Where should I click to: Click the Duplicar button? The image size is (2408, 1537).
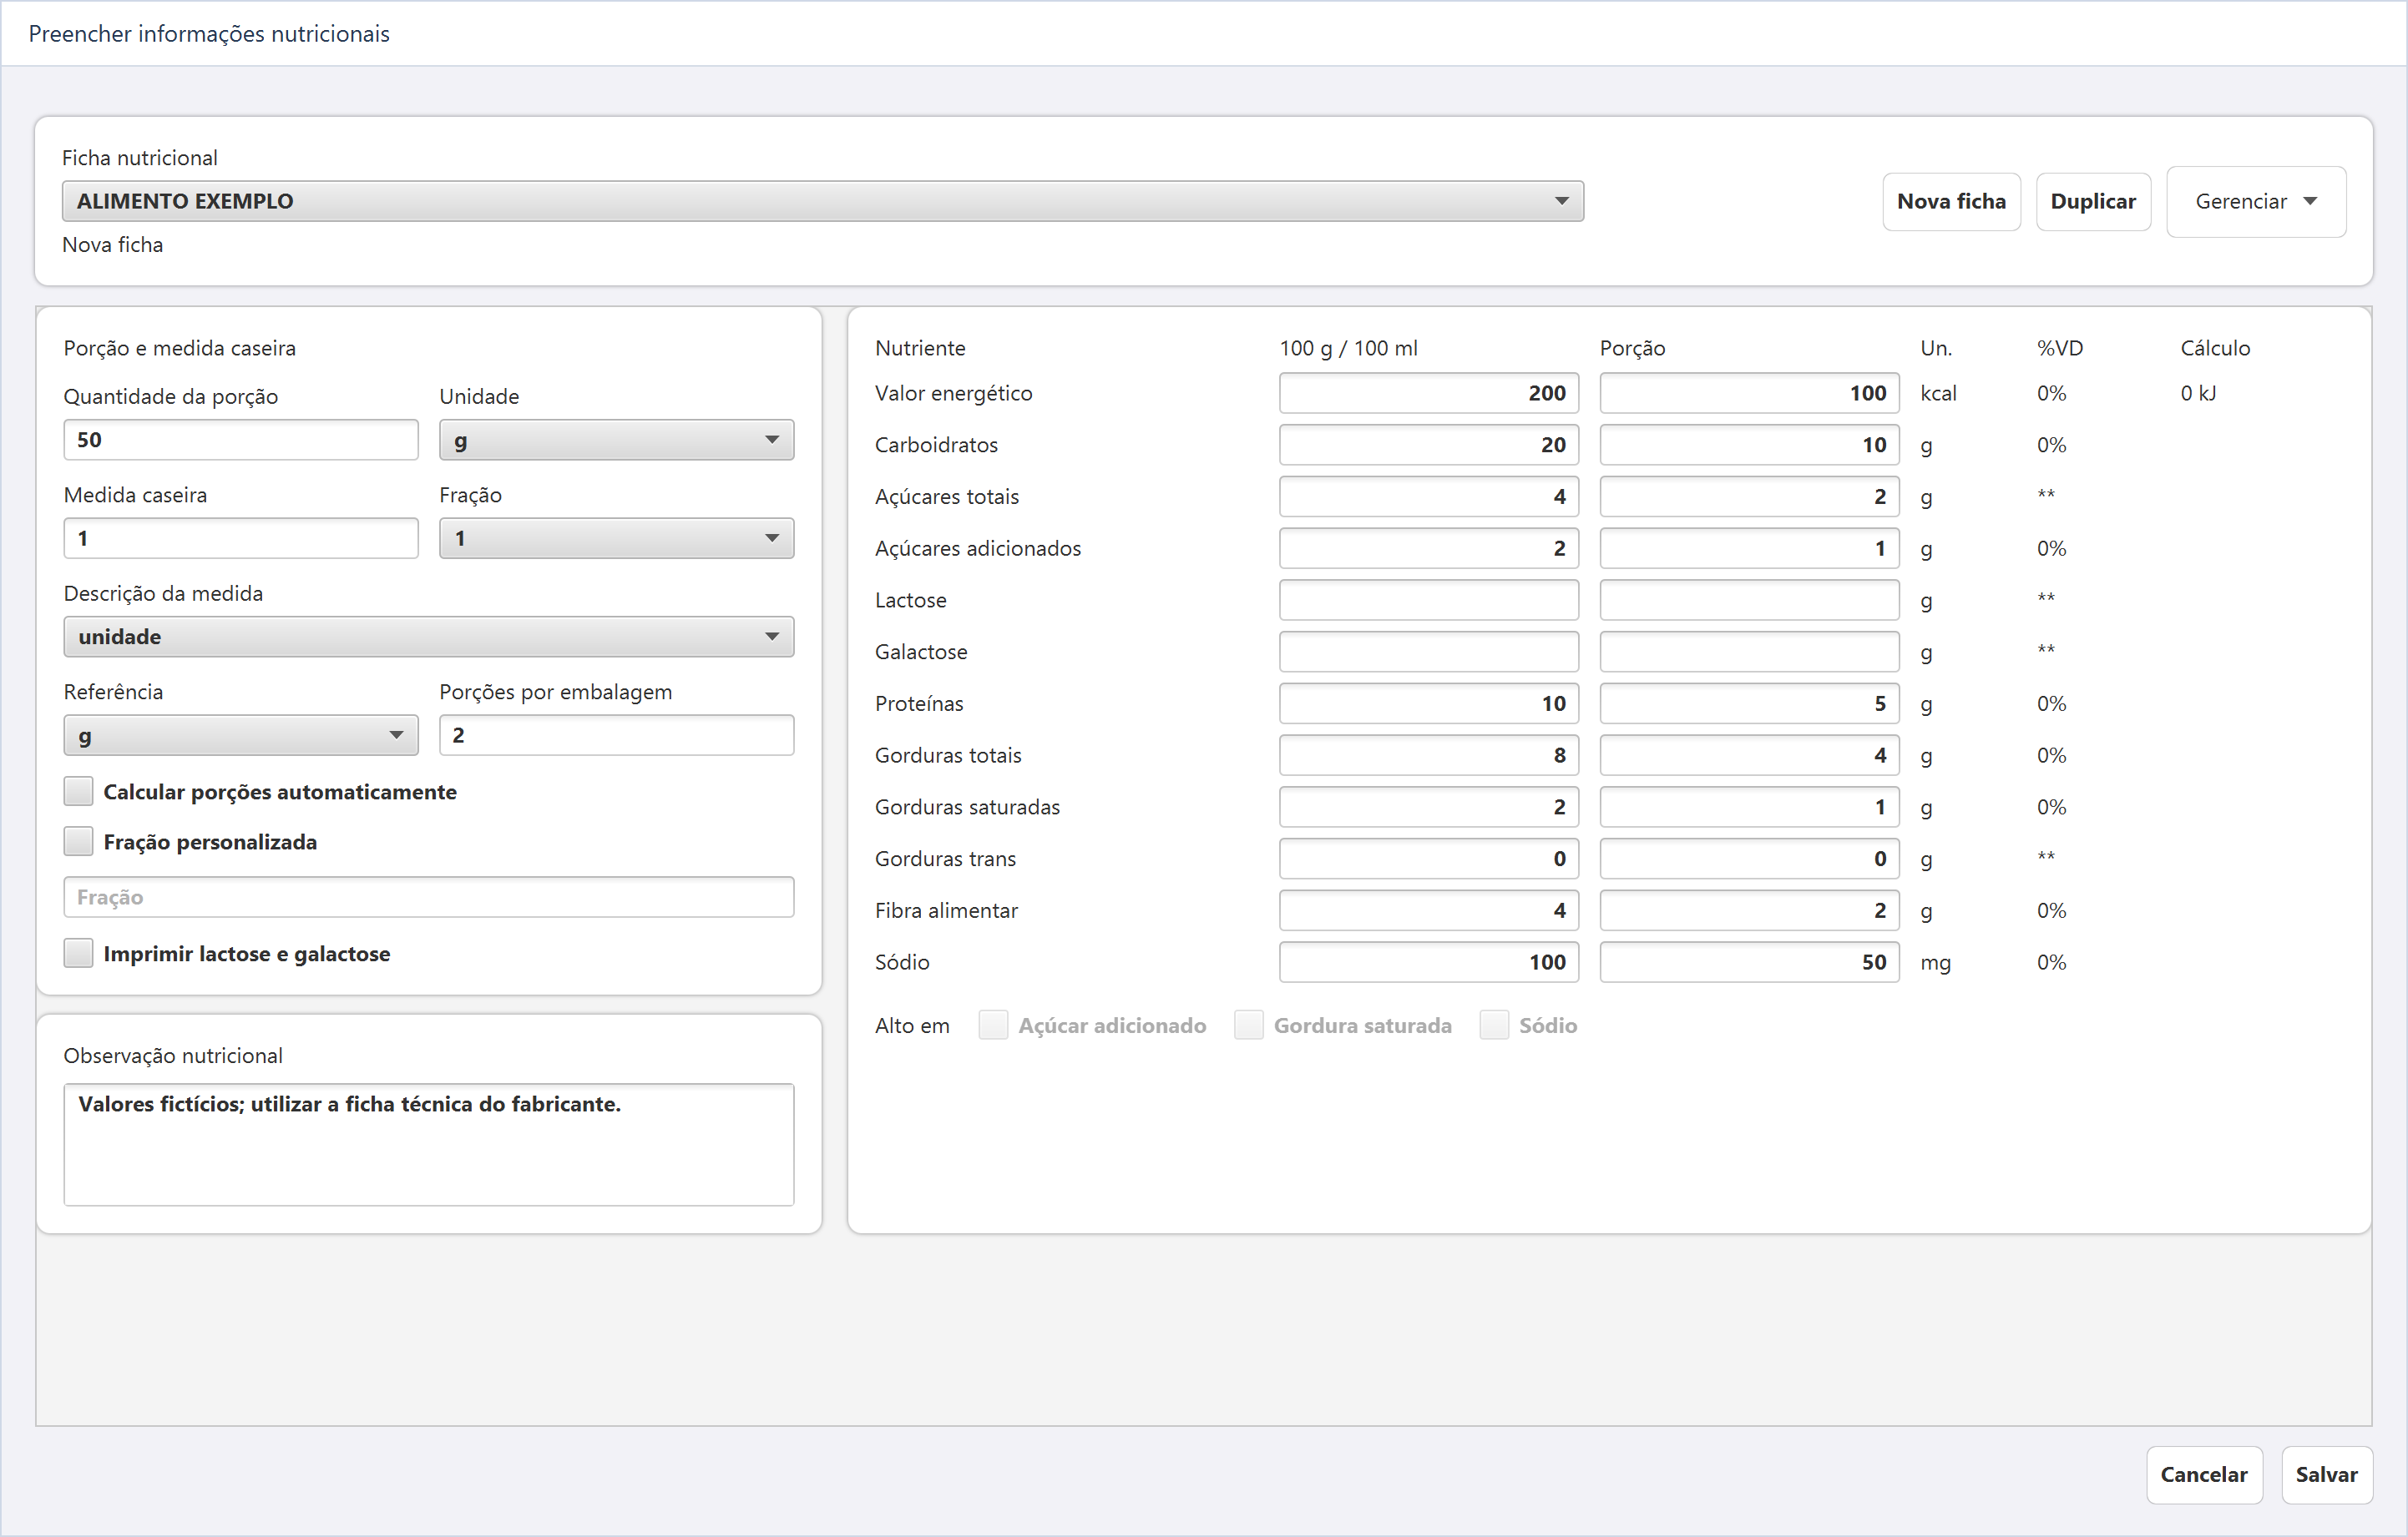(x=2093, y=202)
